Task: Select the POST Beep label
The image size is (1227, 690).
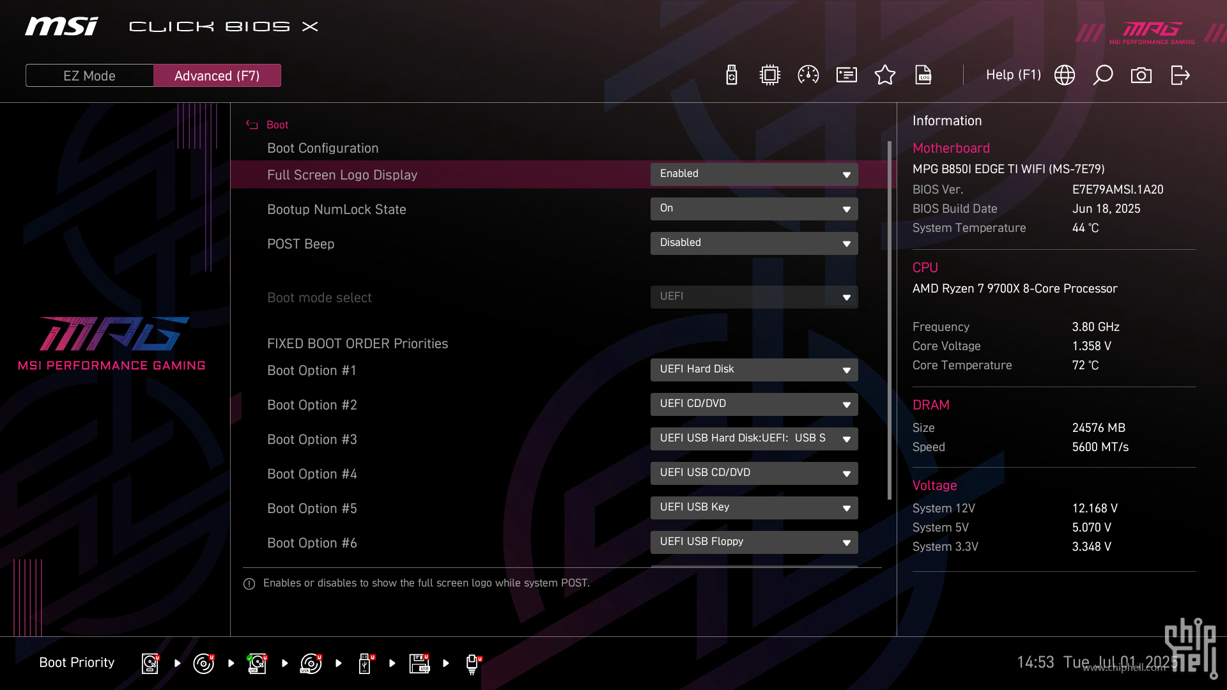Action: point(300,244)
